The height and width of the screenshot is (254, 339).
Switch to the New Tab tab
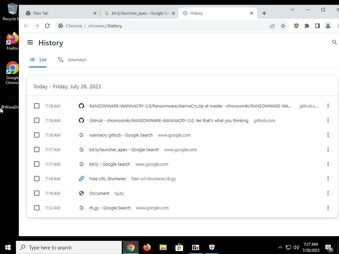(x=61, y=13)
